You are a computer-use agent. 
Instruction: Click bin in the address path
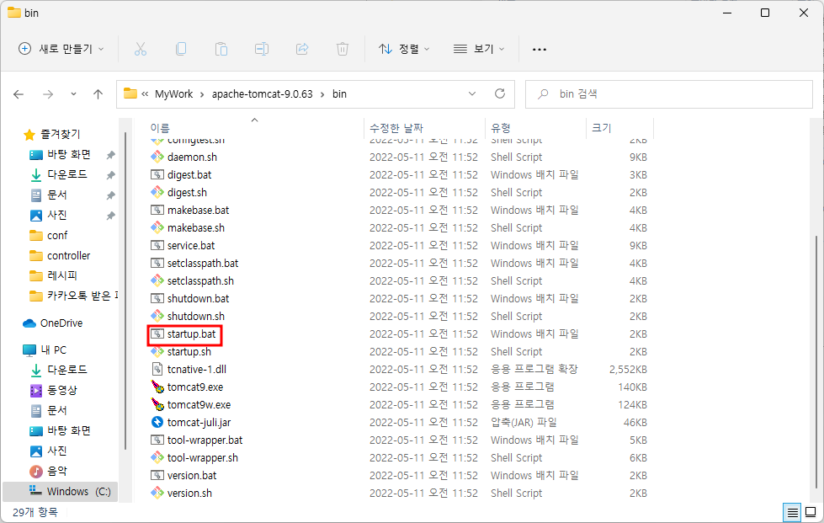[x=339, y=94]
